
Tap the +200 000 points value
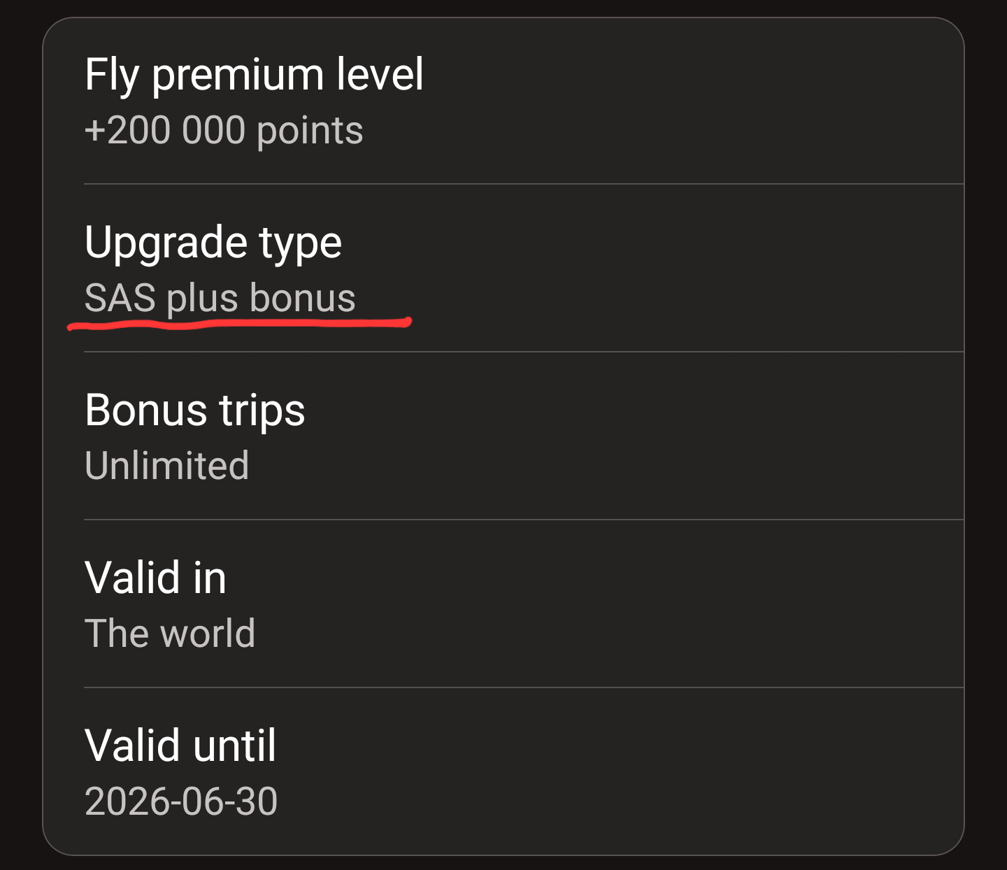click(x=224, y=131)
